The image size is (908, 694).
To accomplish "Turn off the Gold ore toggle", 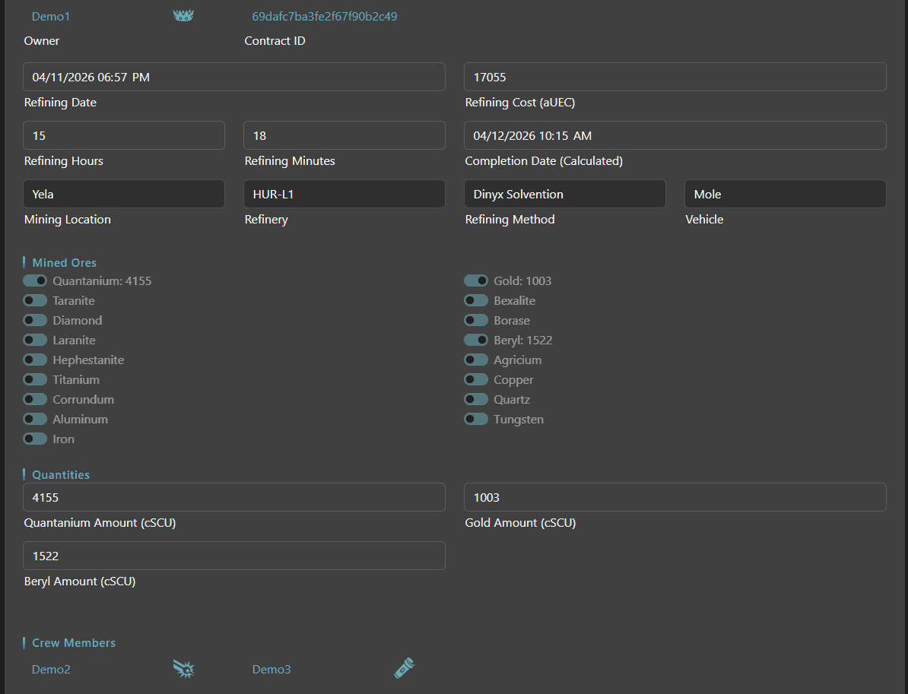I will click(x=476, y=280).
